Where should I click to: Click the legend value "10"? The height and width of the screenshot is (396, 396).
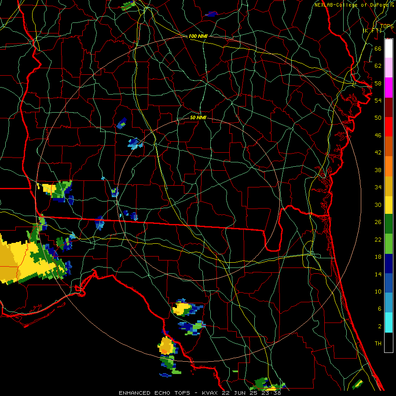(x=378, y=292)
